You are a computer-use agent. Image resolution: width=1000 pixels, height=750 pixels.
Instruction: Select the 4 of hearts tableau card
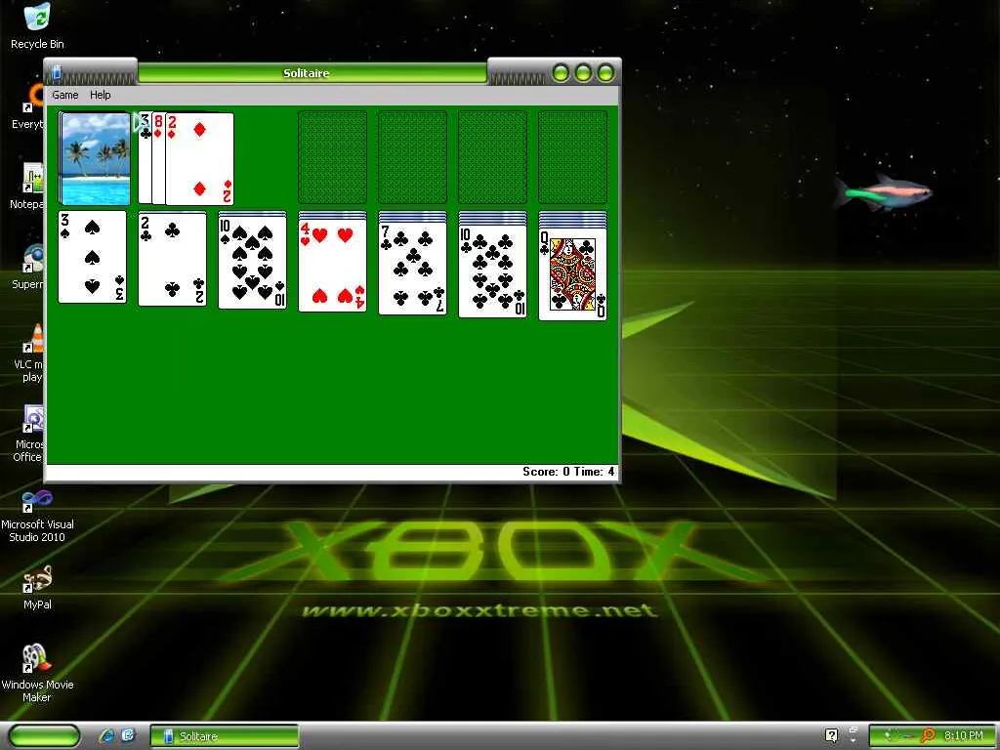tap(332, 266)
